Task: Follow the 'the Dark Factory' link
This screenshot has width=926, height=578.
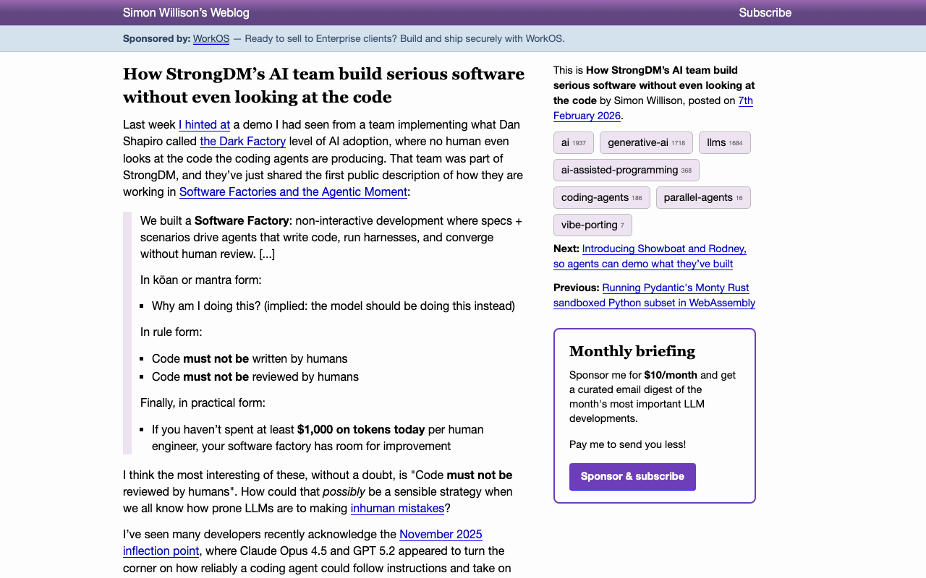Action: pyautogui.click(x=242, y=141)
